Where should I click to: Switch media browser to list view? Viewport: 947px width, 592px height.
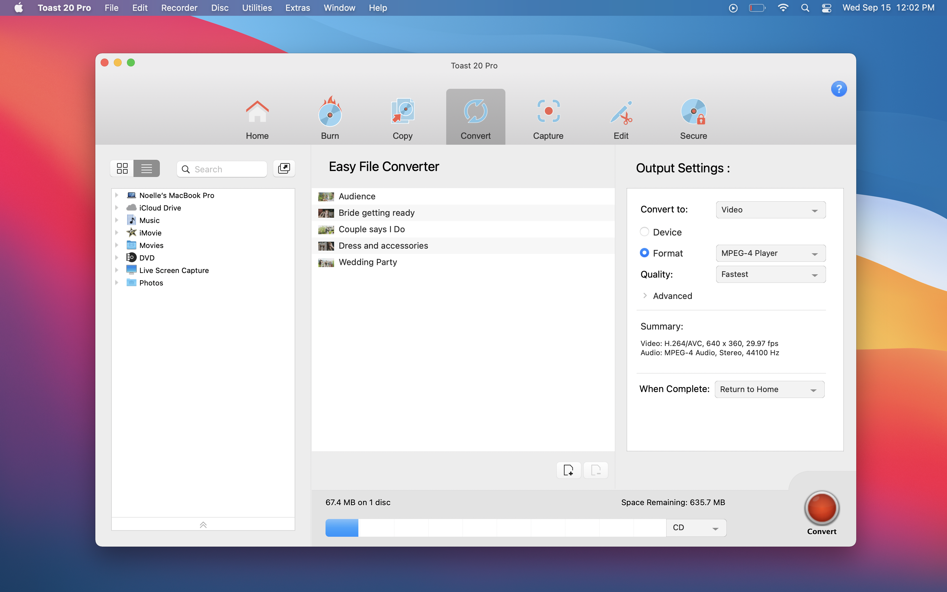pyautogui.click(x=147, y=168)
